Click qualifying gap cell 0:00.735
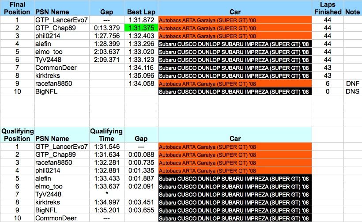 point(141,162)
